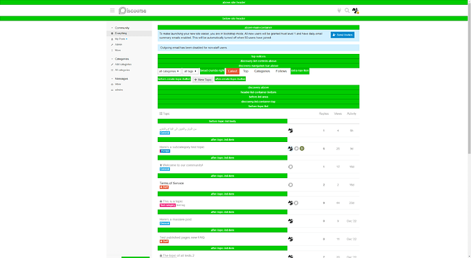Open Test published pages new FAQ topic
Screen dimensions: 471x258
182,238
